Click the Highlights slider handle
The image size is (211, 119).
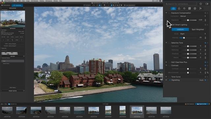[x=188, y=46]
